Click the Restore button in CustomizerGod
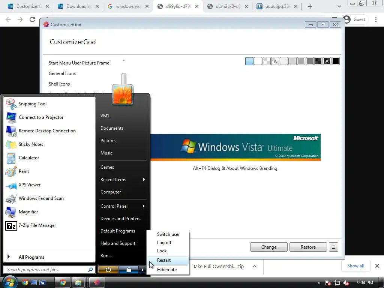The image size is (384, 288). pyautogui.click(x=308, y=247)
